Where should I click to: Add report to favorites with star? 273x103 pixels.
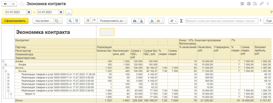tap(22, 4)
